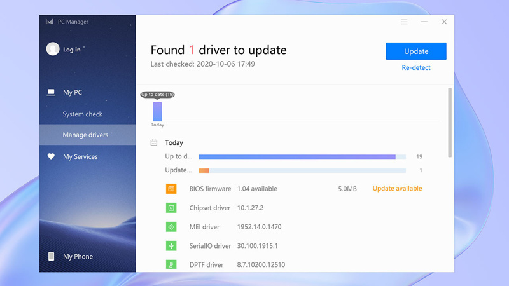
Task: Click the Today section heading
Action: (x=174, y=142)
